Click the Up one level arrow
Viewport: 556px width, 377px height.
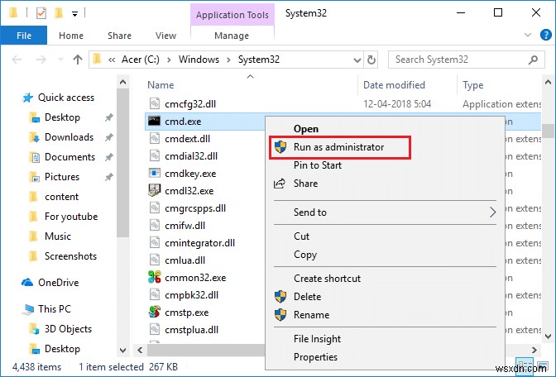click(77, 60)
